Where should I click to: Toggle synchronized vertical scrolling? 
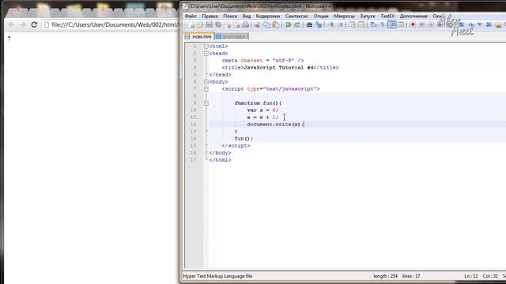[x=352, y=24]
